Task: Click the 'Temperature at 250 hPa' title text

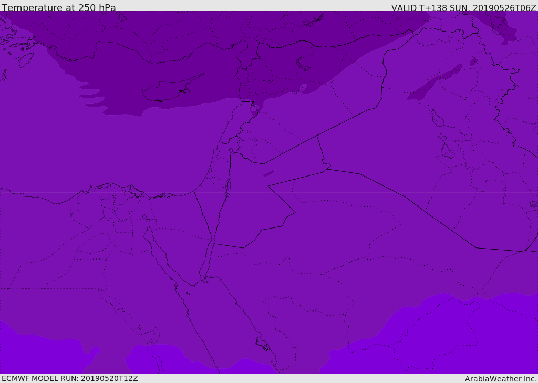Action: pos(59,7)
